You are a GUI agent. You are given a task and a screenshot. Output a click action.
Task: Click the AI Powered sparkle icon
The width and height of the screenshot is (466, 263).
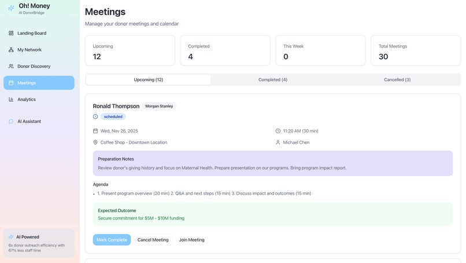(x=11, y=237)
